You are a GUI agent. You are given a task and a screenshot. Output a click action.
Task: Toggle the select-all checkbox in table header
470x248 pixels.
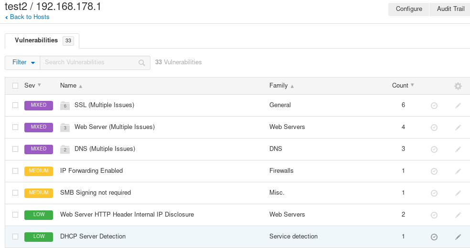tap(15, 86)
